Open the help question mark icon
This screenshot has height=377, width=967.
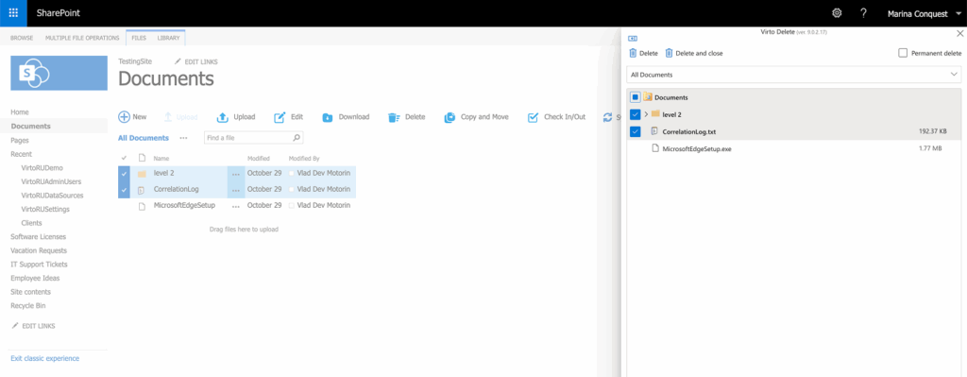[863, 13]
